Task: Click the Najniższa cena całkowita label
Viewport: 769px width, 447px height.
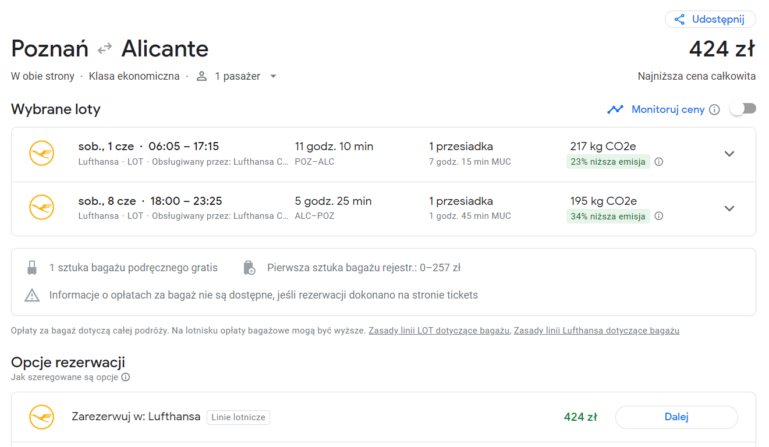Action: click(x=697, y=76)
